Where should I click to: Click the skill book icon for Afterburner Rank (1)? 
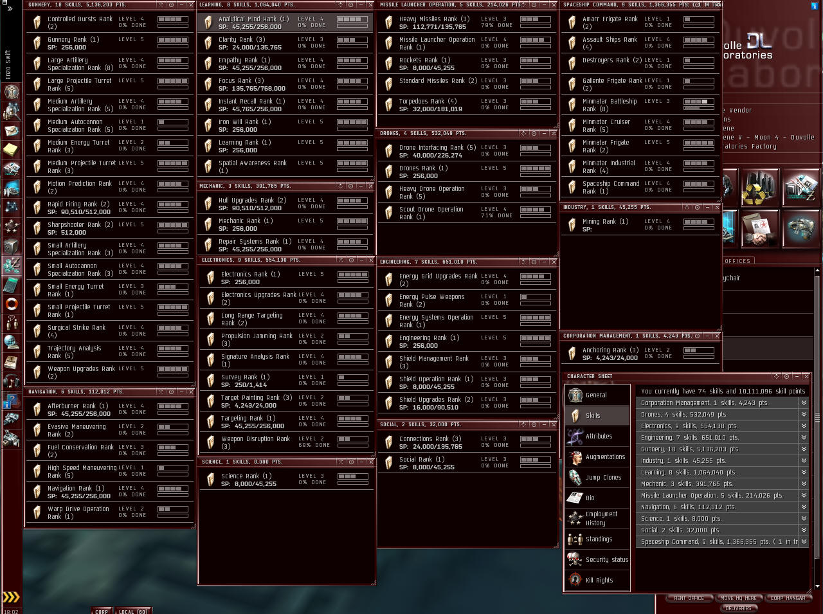(x=37, y=410)
